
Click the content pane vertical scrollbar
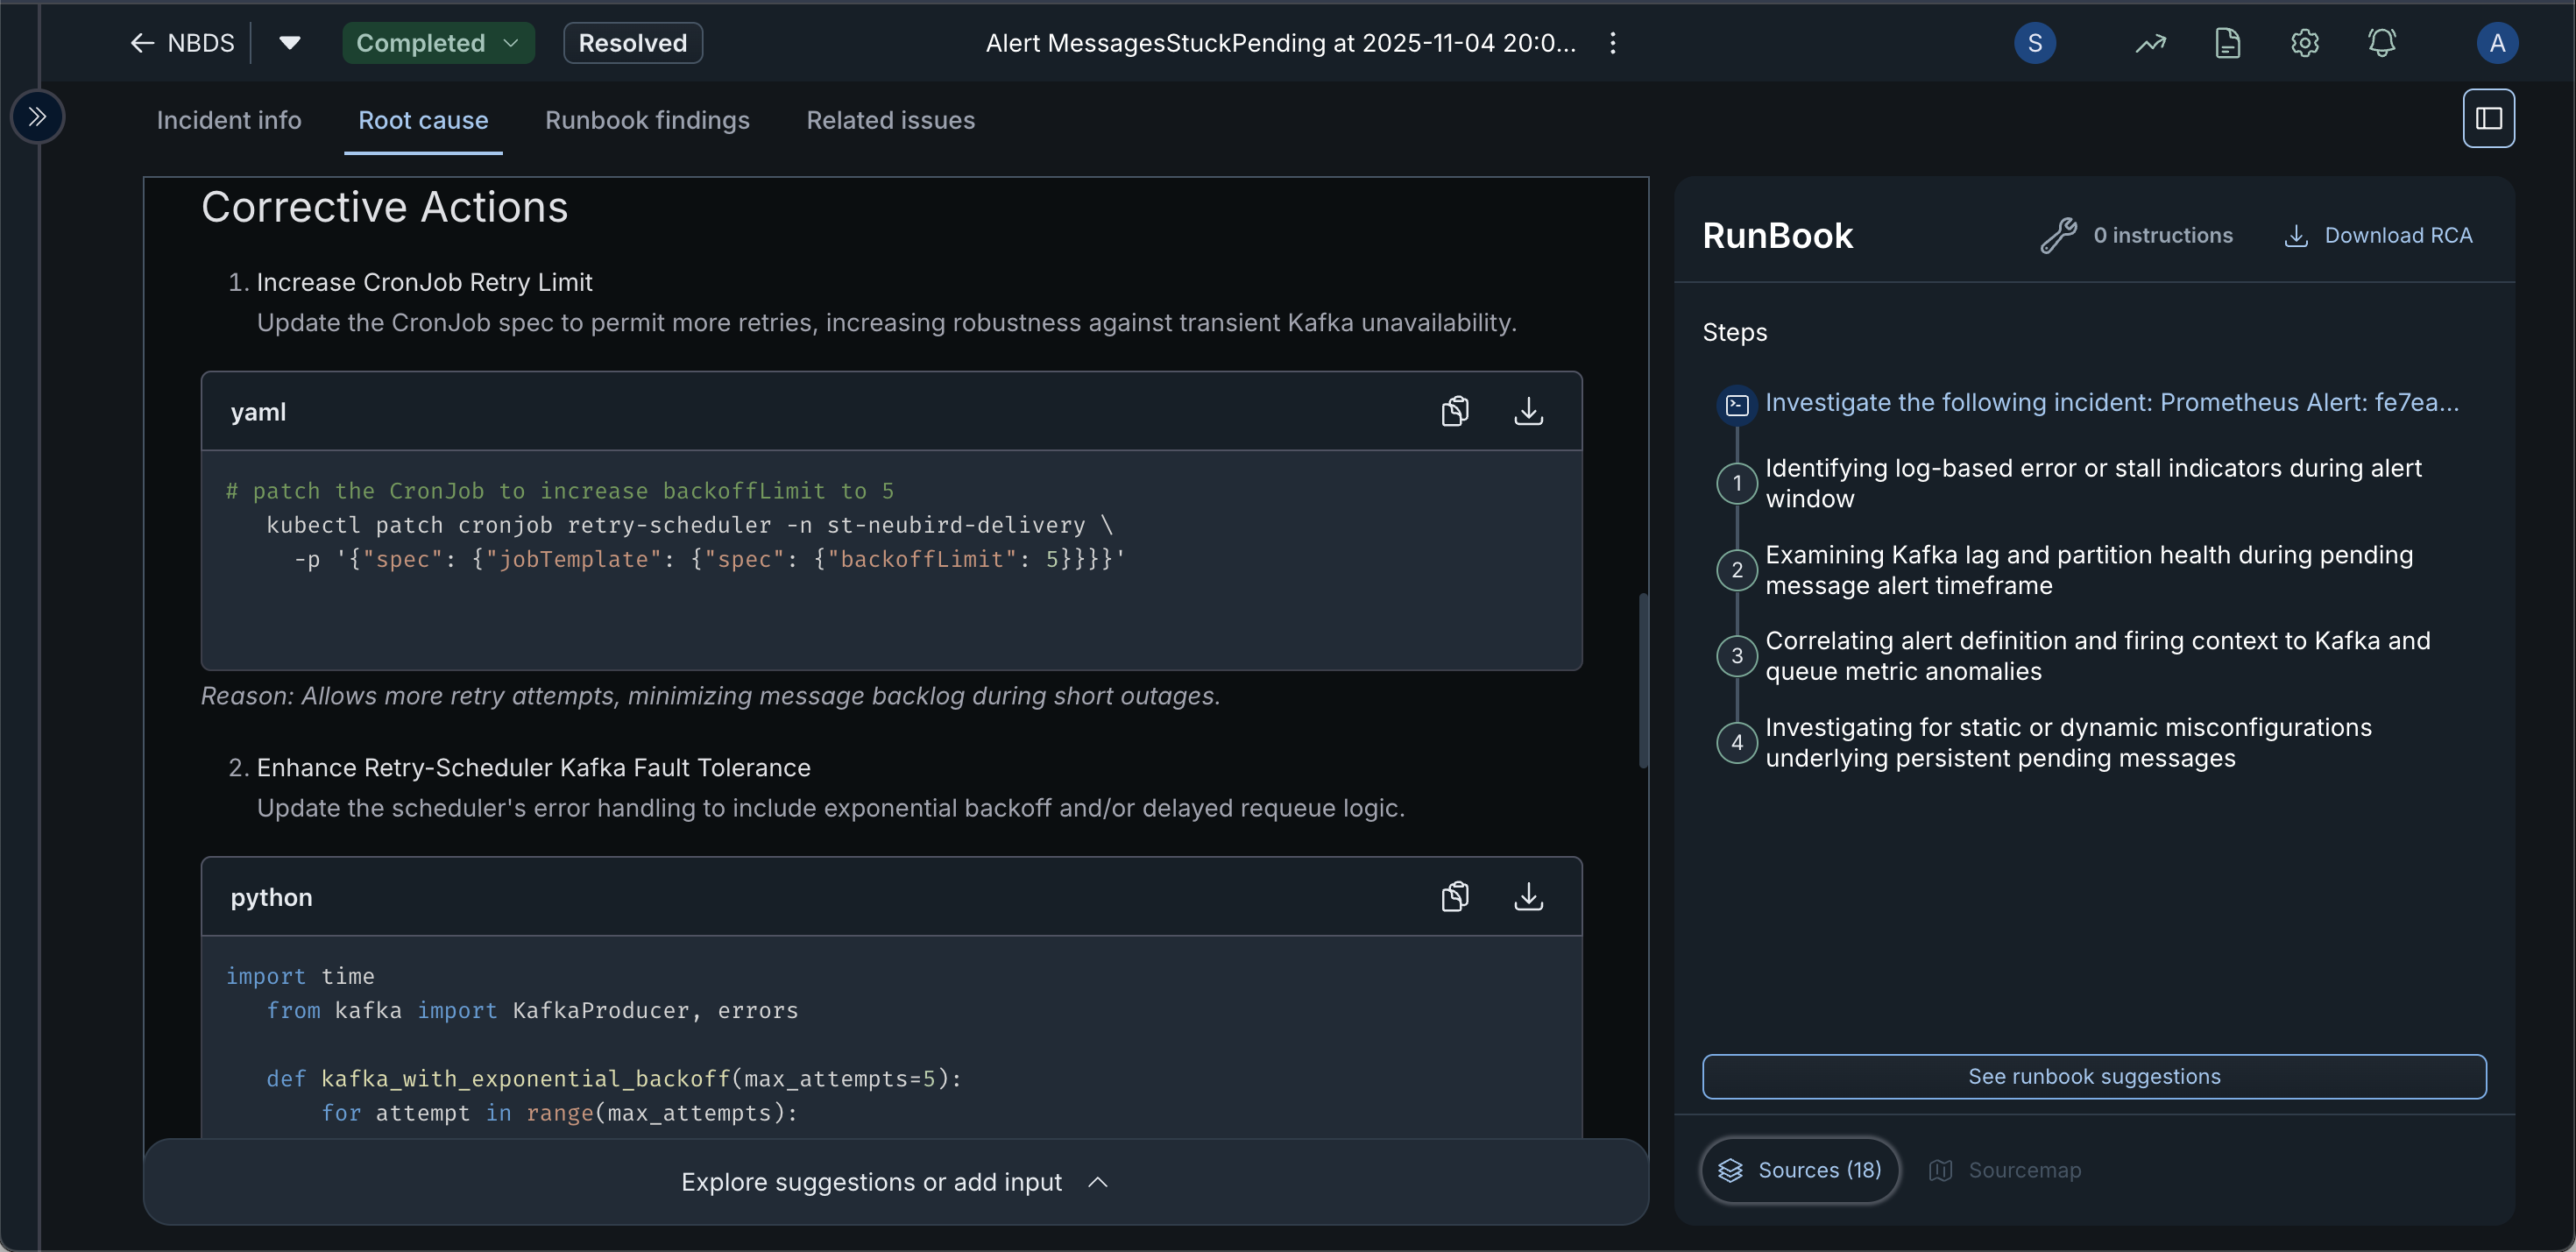tap(1642, 680)
